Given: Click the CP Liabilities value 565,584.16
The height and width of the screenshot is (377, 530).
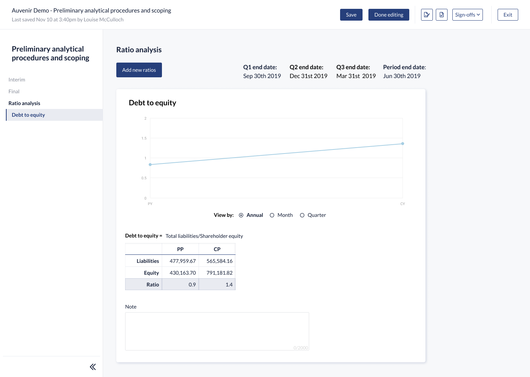Looking at the screenshot, I should tap(219, 261).
